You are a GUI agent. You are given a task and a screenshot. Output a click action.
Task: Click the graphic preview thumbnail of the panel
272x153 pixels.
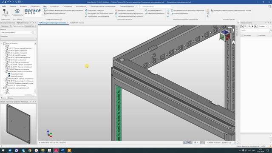tap(18, 124)
